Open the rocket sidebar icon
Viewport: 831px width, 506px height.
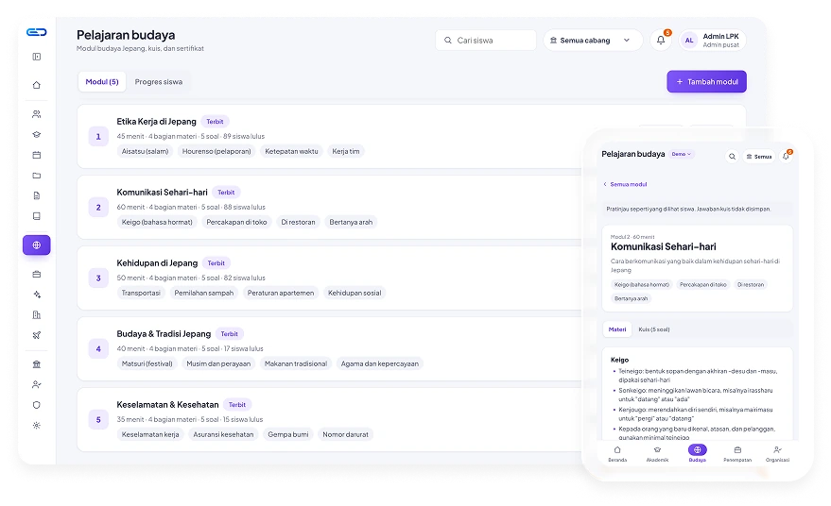pyautogui.click(x=37, y=335)
